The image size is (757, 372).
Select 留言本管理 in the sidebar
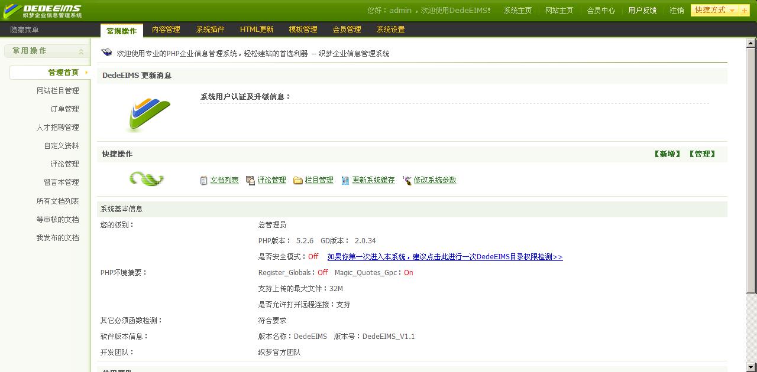coord(61,182)
